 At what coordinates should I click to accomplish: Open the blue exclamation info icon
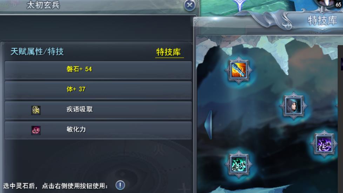point(120,185)
